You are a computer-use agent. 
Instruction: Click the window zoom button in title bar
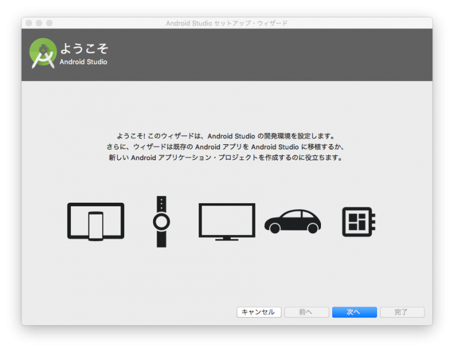(50, 23)
